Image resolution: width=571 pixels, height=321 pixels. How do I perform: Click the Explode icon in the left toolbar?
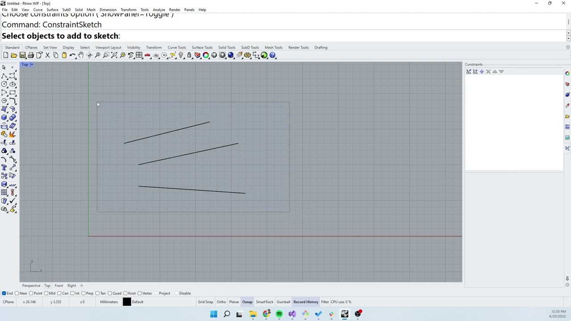[12, 135]
